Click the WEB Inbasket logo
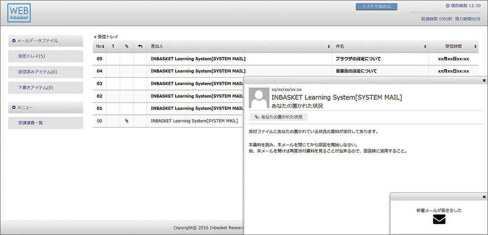The image size is (488, 235). pyautogui.click(x=19, y=13)
